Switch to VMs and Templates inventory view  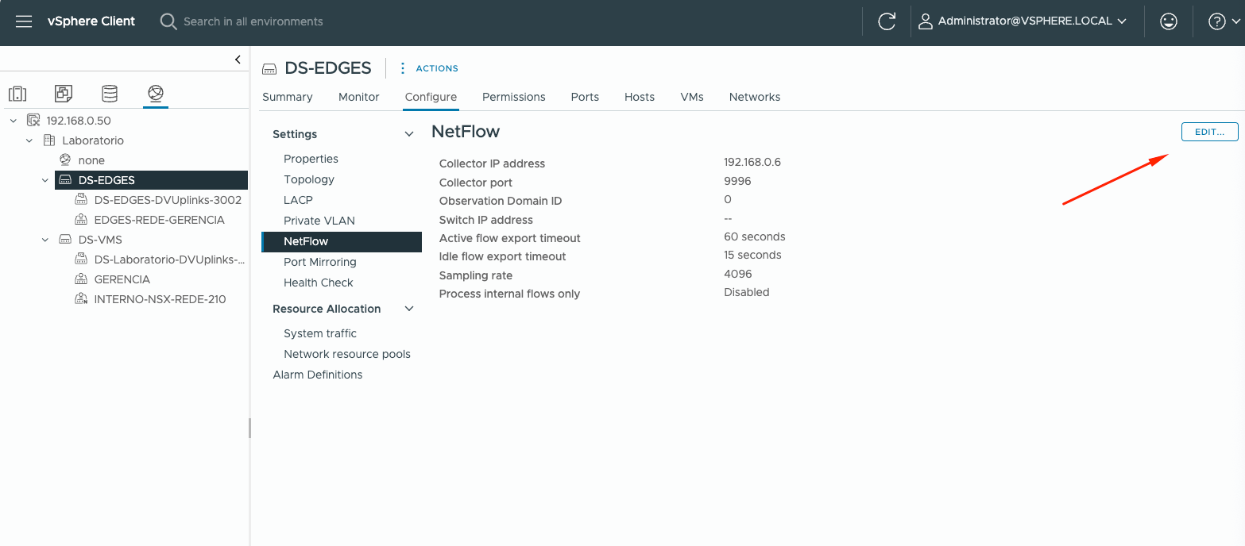(x=64, y=94)
